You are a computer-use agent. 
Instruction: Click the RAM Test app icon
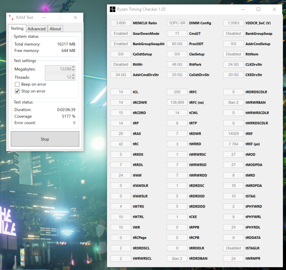click(x=11, y=18)
